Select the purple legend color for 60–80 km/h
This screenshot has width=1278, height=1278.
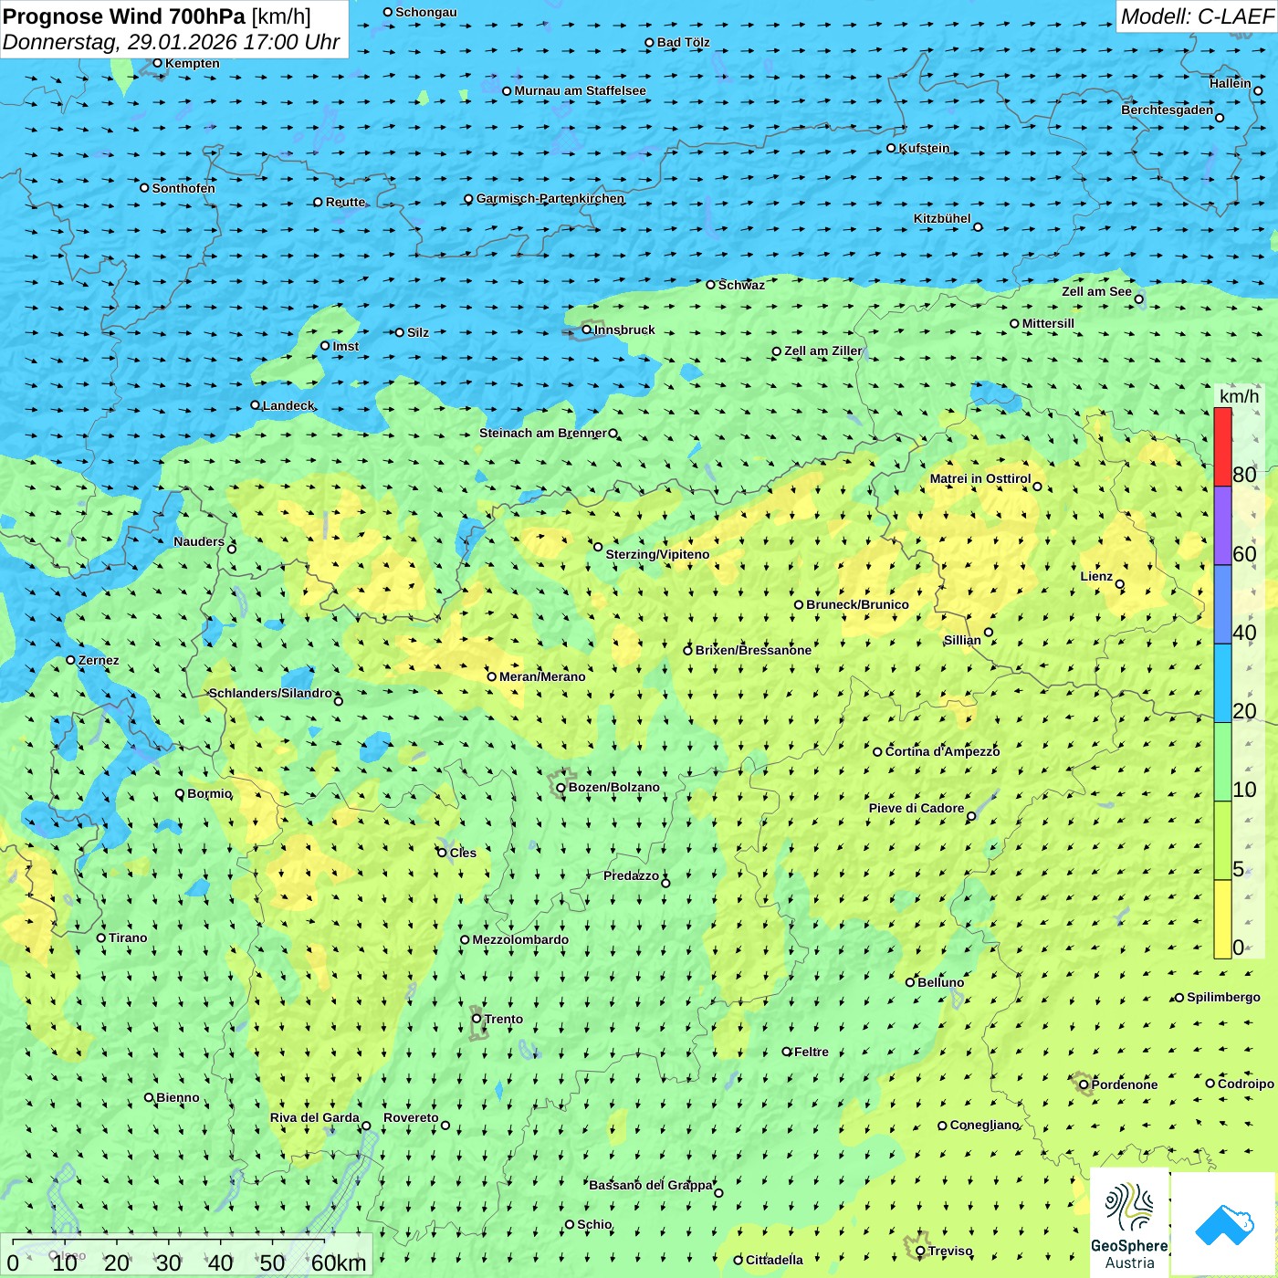(x=1222, y=526)
